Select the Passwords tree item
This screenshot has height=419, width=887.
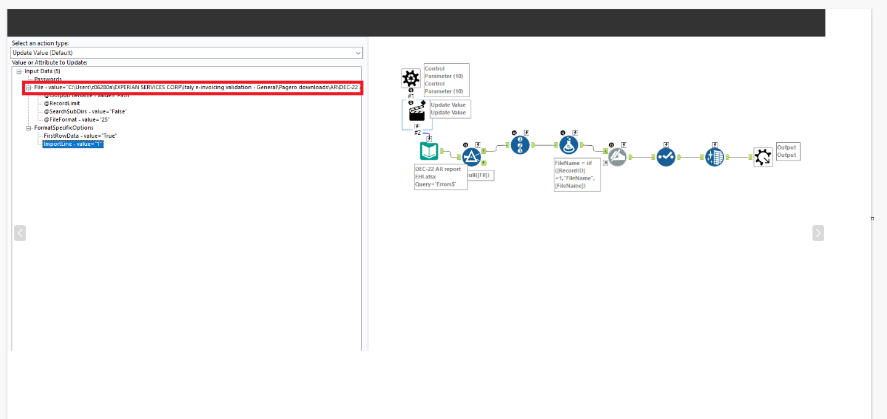(x=49, y=79)
